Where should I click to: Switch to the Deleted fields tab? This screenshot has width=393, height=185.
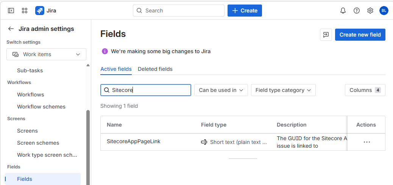(x=155, y=69)
